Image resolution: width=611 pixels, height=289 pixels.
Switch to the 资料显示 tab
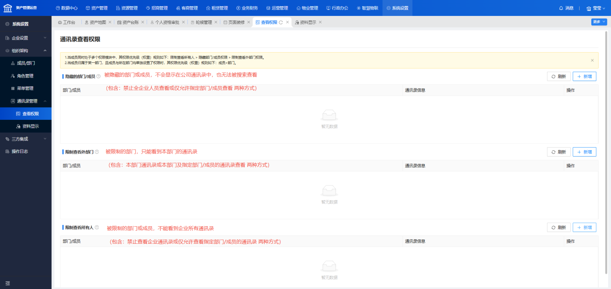pyautogui.click(x=308, y=22)
